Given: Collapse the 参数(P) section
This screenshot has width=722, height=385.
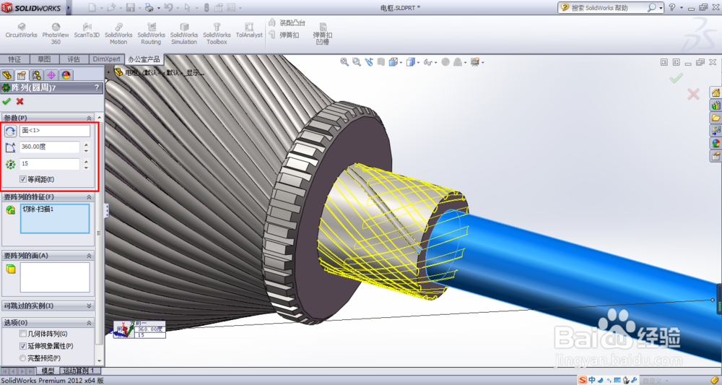Looking at the screenshot, I should pyautogui.click(x=89, y=118).
